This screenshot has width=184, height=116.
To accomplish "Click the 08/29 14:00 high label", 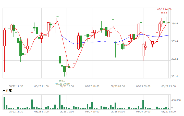I will tap(164, 9).
